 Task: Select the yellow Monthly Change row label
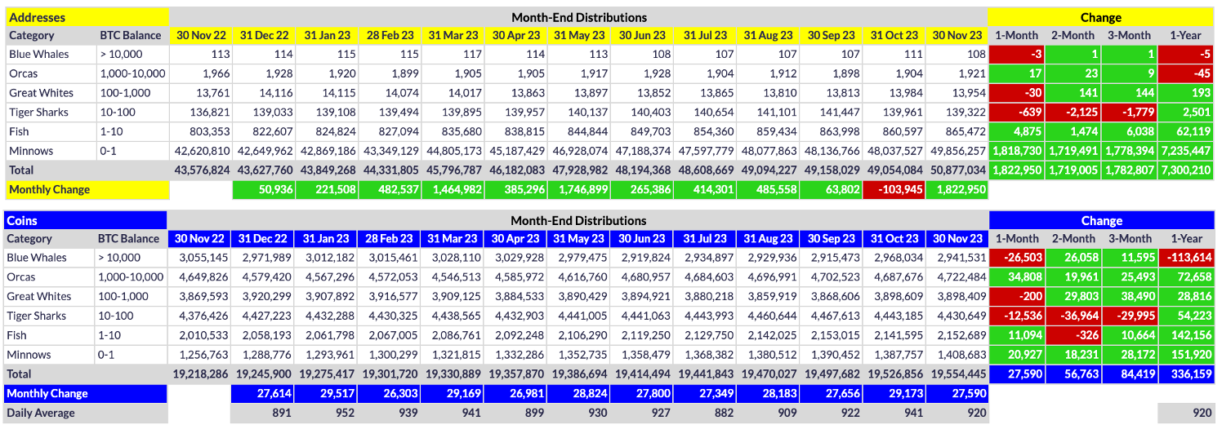pyautogui.click(x=87, y=189)
